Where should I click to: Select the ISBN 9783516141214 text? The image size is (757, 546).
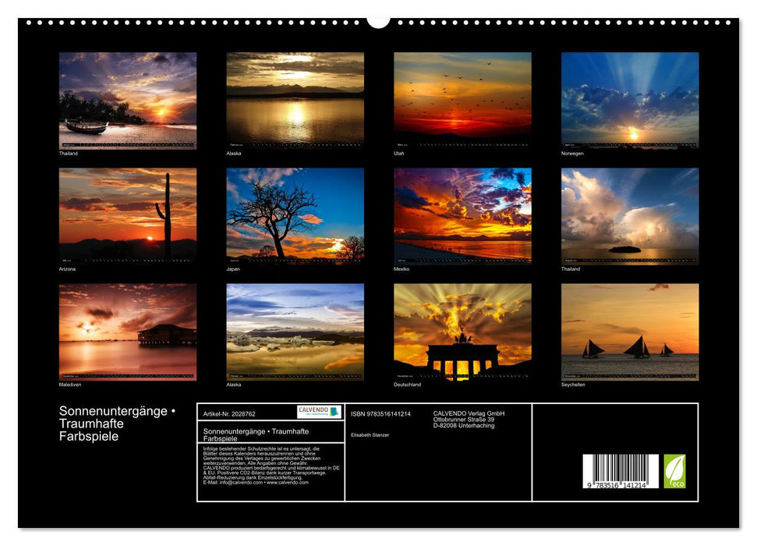(380, 413)
